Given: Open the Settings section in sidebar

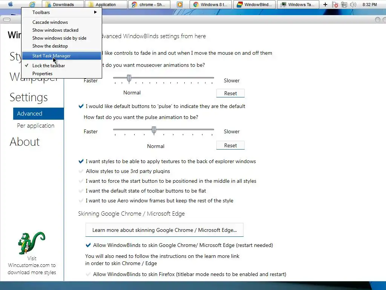Looking at the screenshot, I should (29, 97).
